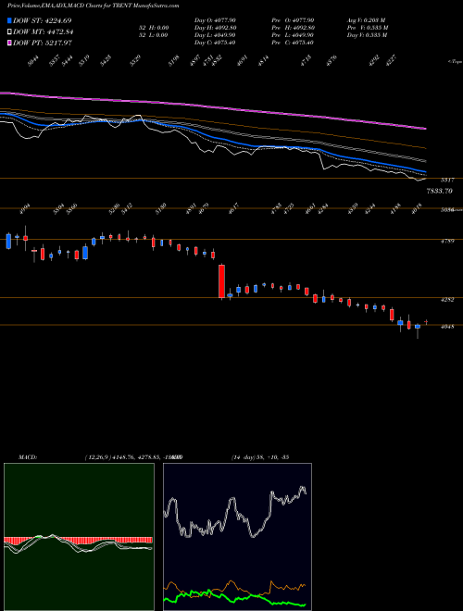Viewport: 463px width, 611px height.
Task: Click the last candlestick on the price chart
Action: [x=426, y=322]
